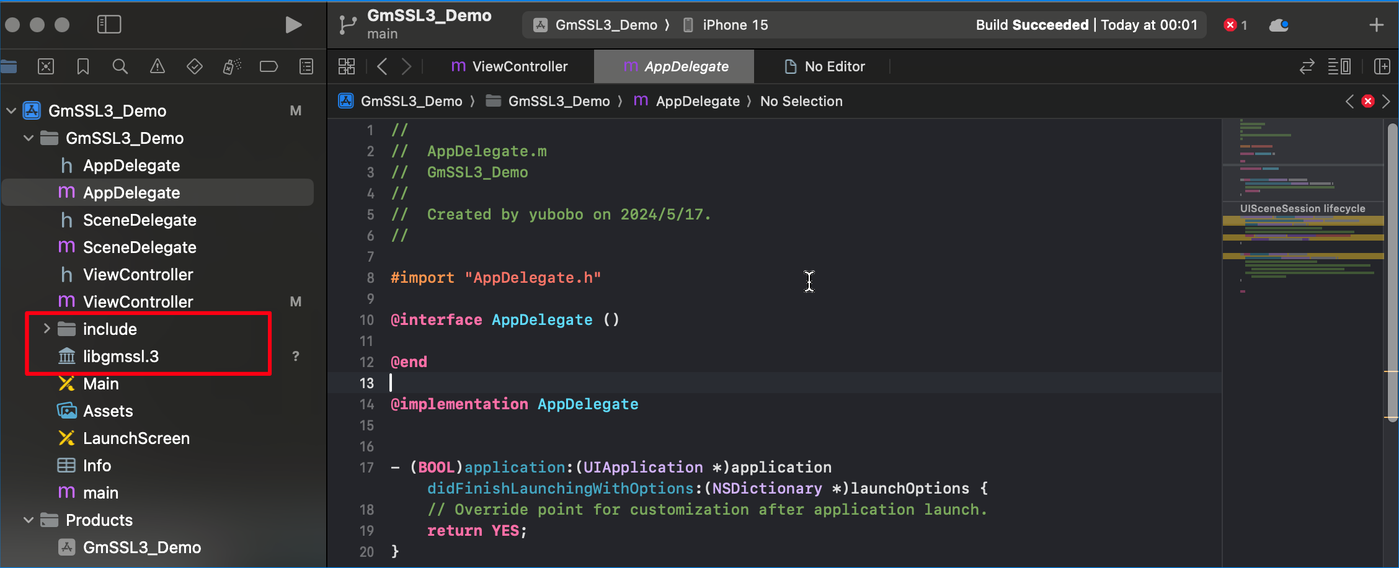Screen dimensions: 1399x568
Task: Open the editor options menu
Action: point(1339,66)
